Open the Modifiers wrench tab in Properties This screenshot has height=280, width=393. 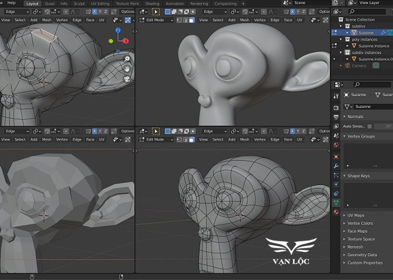pos(336,165)
